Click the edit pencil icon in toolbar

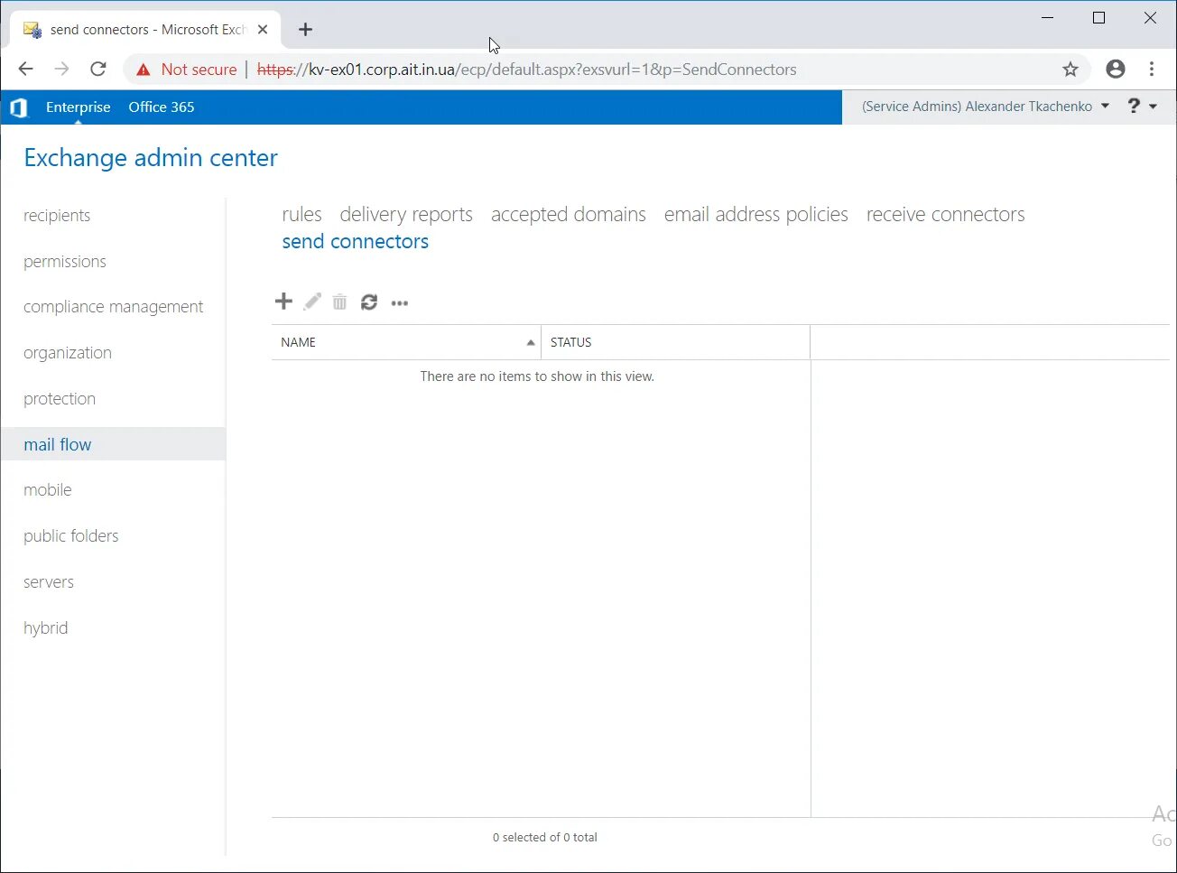point(312,302)
